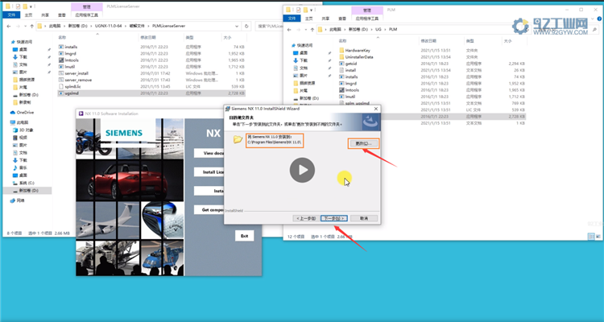Go up one folder in PLM explorer window
604x322 pixels.
point(312,29)
